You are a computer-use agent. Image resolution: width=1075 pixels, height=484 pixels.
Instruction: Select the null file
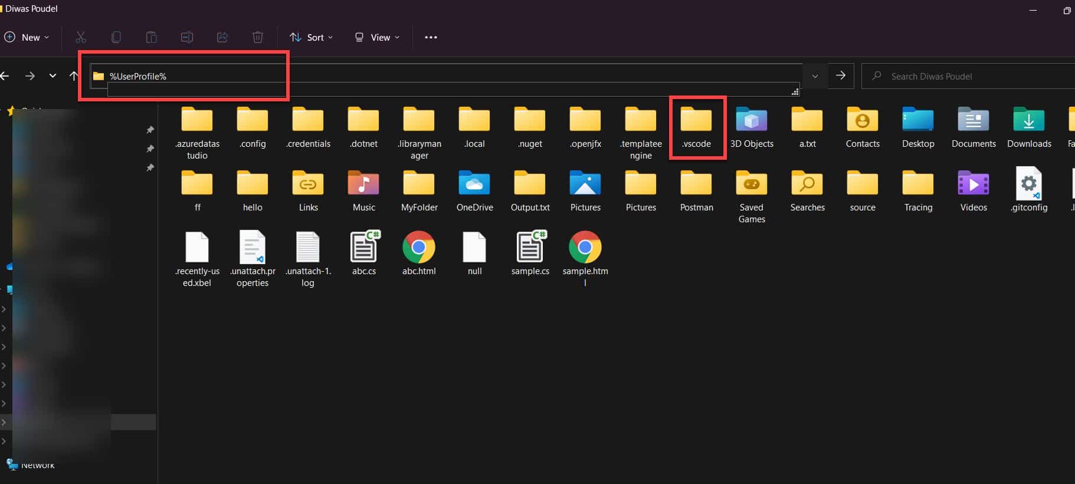pos(474,253)
